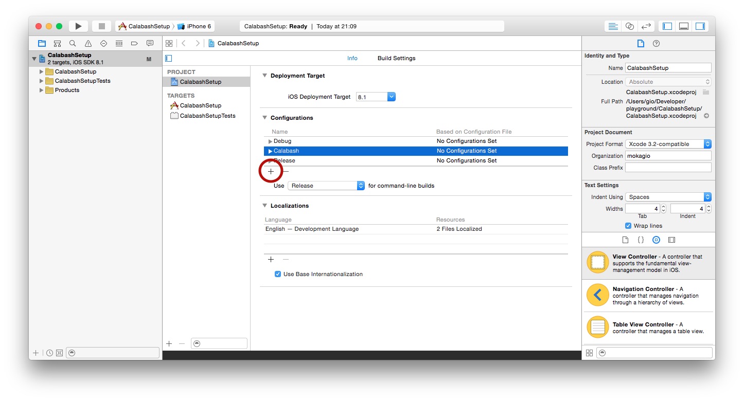Collapse the Localizations section
744x401 pixels.
(x=265, y=206)
